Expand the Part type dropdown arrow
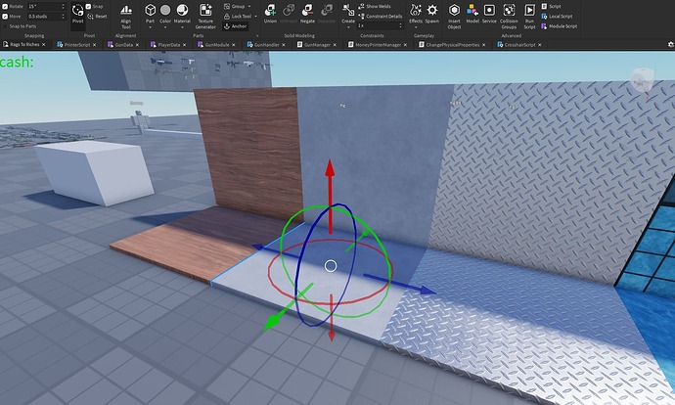 click(x=150, y=27)
